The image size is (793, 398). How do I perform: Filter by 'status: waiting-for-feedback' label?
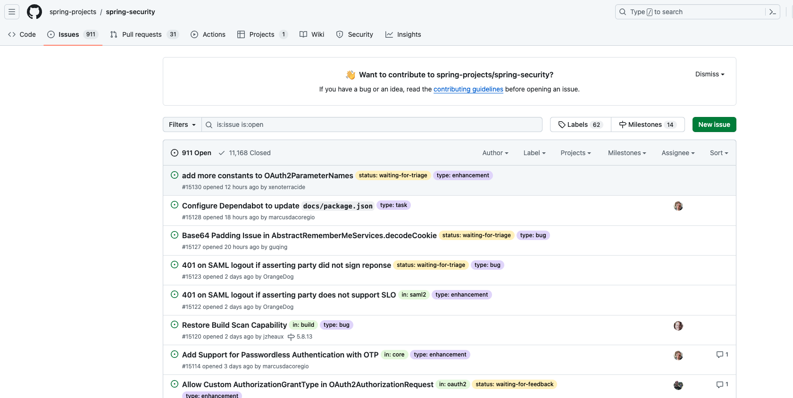click(x=515, y=384)
